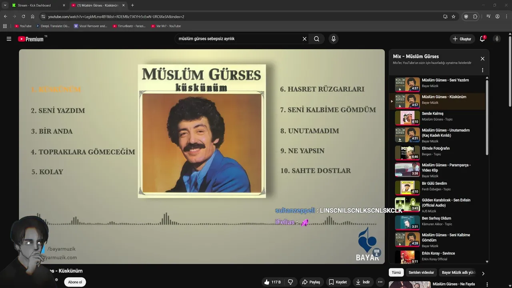Open the tab search dropdown arrow
This screenshot has height=288, width=512.
5,5
